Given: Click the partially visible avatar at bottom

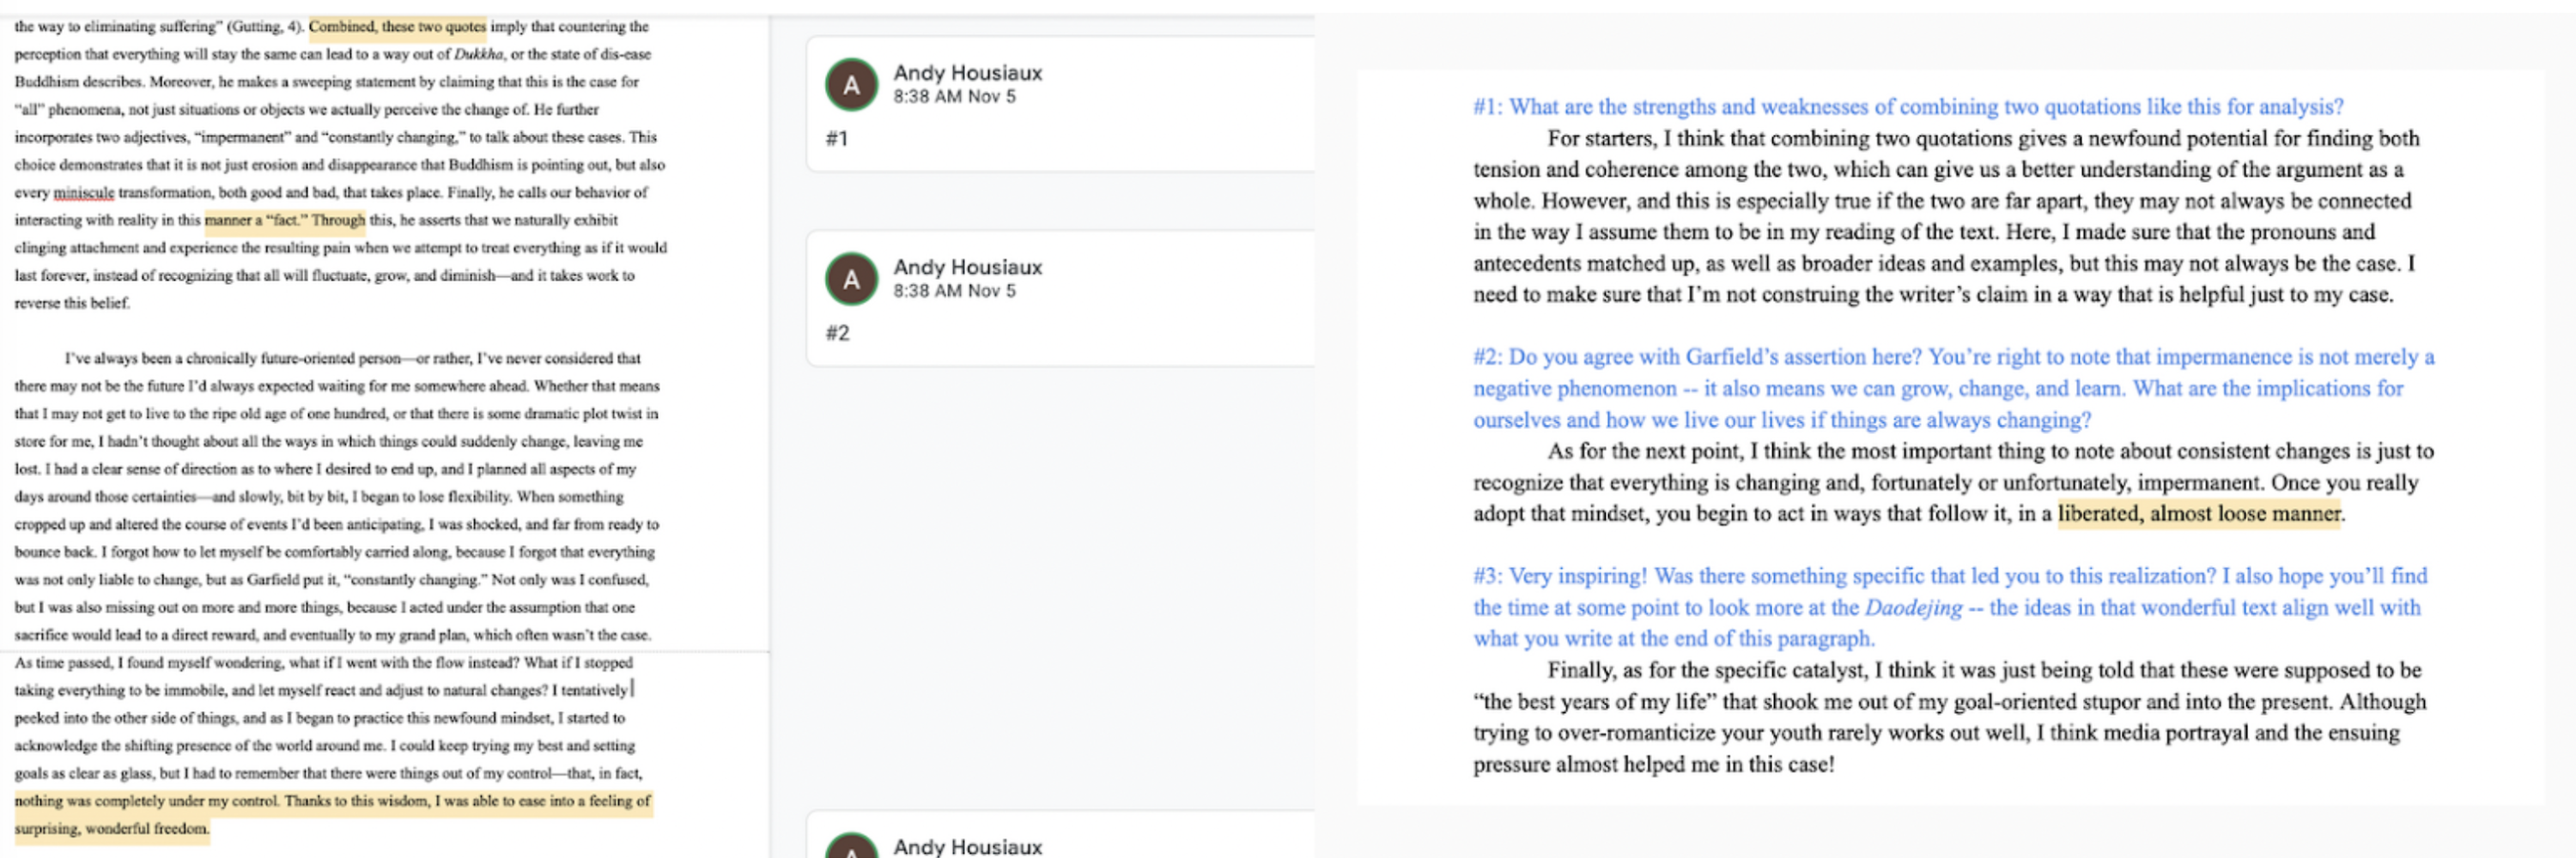Looking at the screenshot, I should (x=851, y=848).
